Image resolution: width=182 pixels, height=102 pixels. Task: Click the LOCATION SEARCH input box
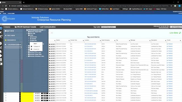13,47
